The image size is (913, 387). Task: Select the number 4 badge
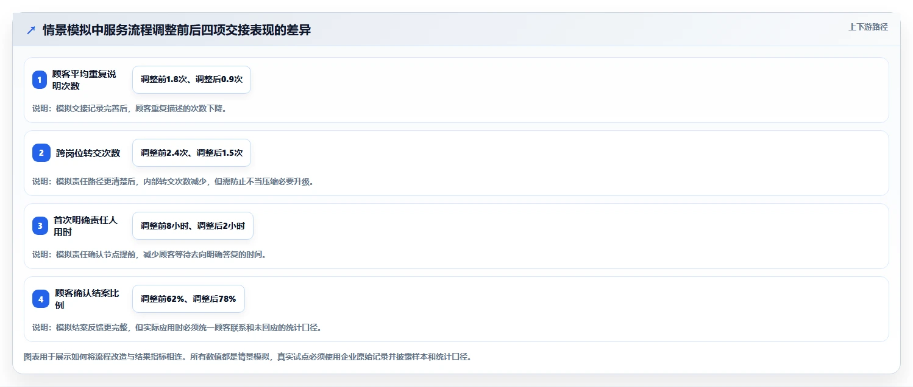41,299
